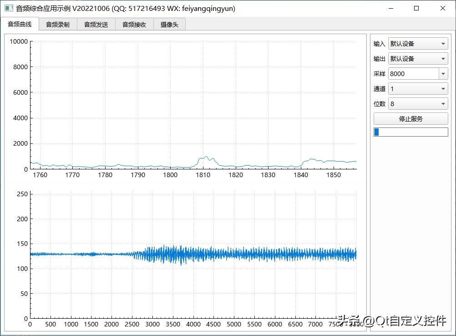Click inside the 采样 value field showing 8000
This screenshot has height=336, width=456.
coord(412,74)
